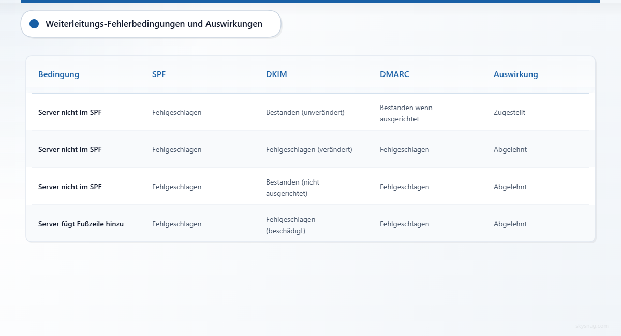Select SPF 'Fehlgeschlagen' in 'nicht ausgerichtet' row
The image size is (621, 336).
tap(176, 187)
